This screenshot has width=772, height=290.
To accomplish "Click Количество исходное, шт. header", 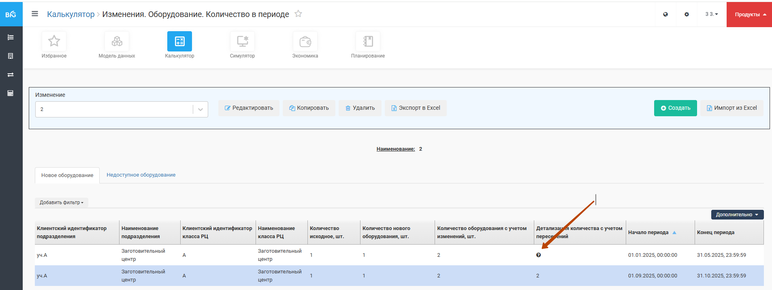I will coord(334,232).
